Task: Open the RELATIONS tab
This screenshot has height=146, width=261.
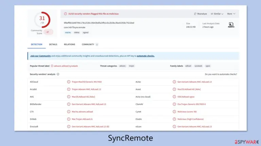Action: tap(69, 44)
